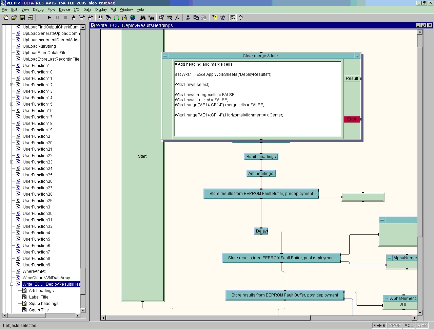Expand the UserFunction23 tree node
434x330 pixels.
[x=12, y=162]
